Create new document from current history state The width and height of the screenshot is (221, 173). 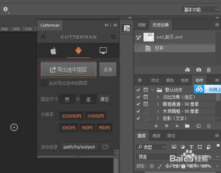[x=187, y=70]
